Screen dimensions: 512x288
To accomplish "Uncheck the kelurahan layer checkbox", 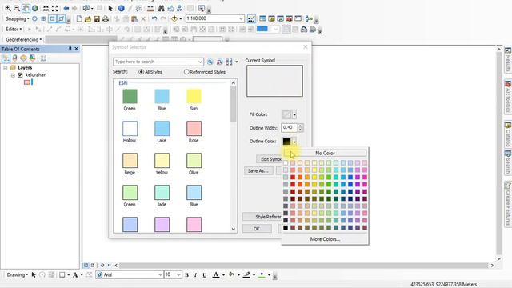I will click(20, 75).
